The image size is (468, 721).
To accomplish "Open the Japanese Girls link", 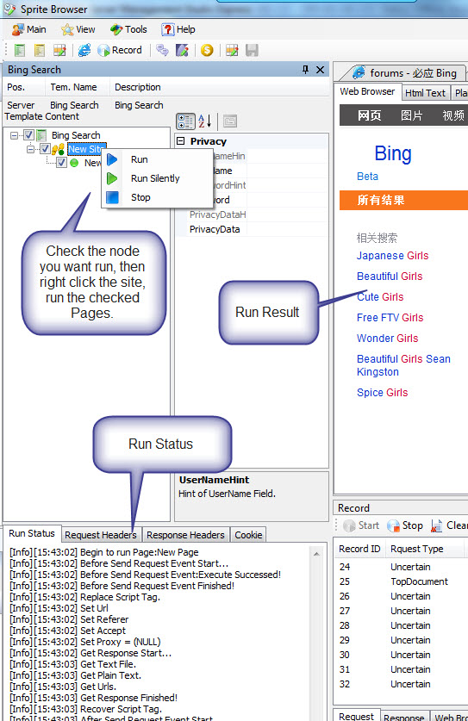I will tap(392, 256).
